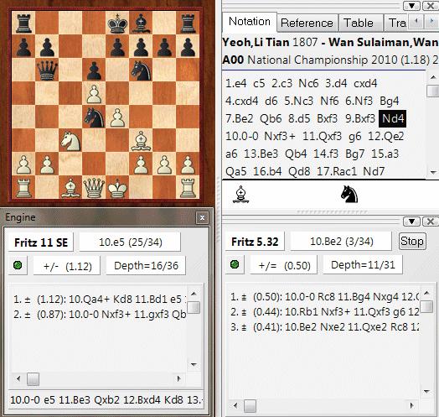Screen dimensions: 439x417
Task: Click the black queen on b6
Action: tap(47, 70)
